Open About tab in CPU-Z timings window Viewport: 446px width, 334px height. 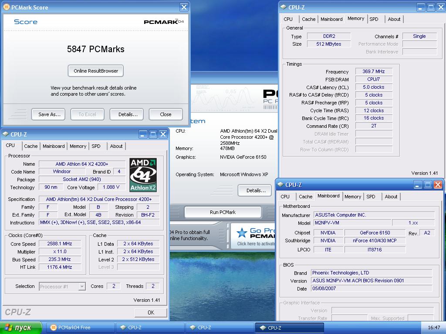point(394,19)
